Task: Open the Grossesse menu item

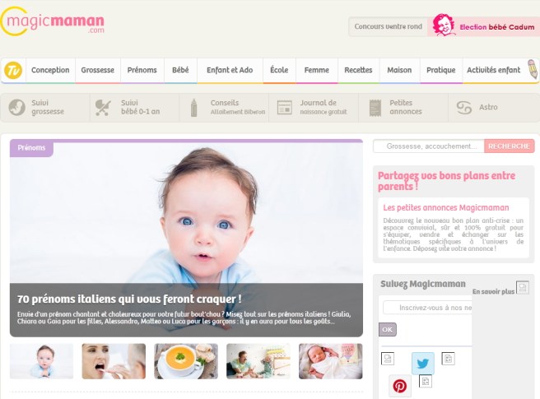Action: point(97,70)
